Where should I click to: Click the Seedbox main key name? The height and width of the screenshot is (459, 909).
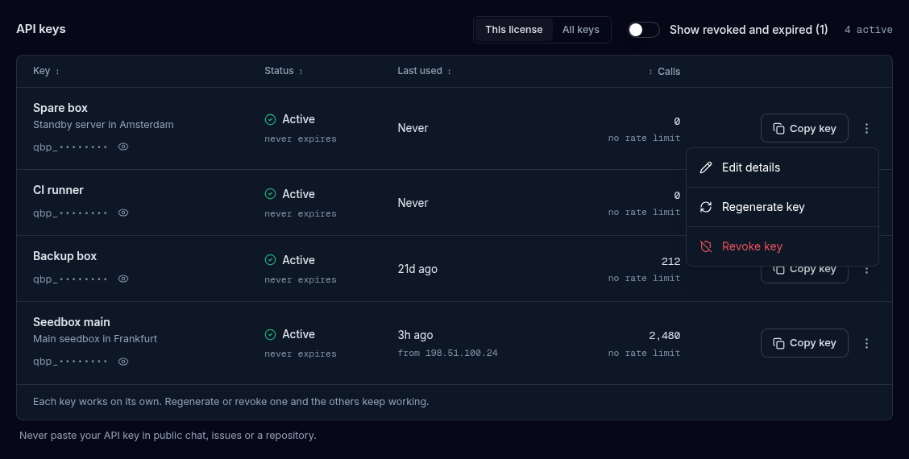click(71, 322)
